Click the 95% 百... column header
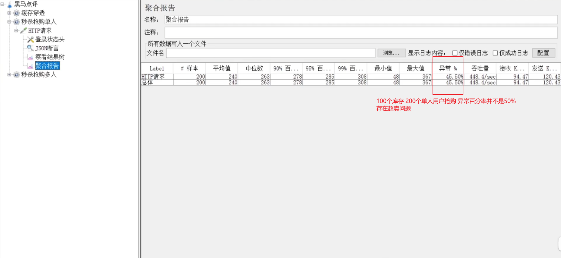The width and height of the screenshot is (561, 258). coord(319,68)
